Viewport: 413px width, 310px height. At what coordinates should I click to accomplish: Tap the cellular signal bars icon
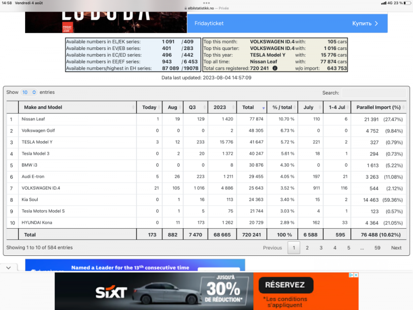point(384,3)
